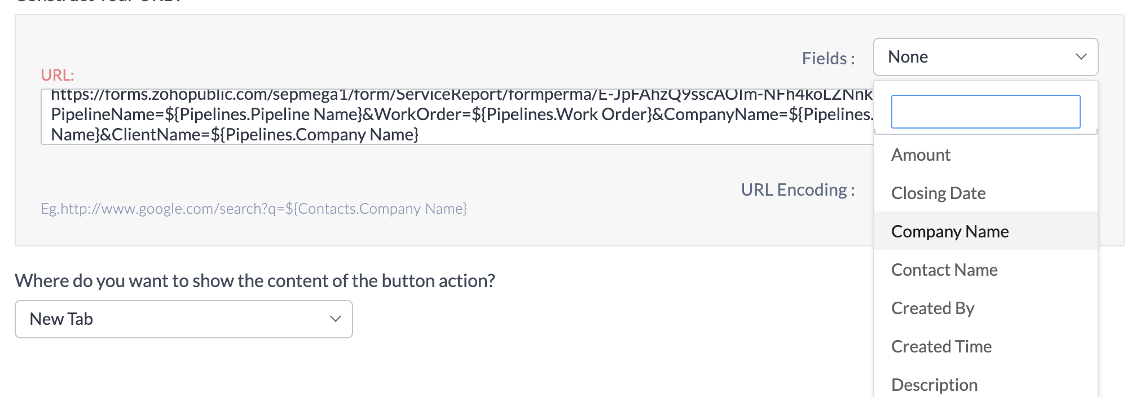Select Created By field option

(x=932, y=308)
